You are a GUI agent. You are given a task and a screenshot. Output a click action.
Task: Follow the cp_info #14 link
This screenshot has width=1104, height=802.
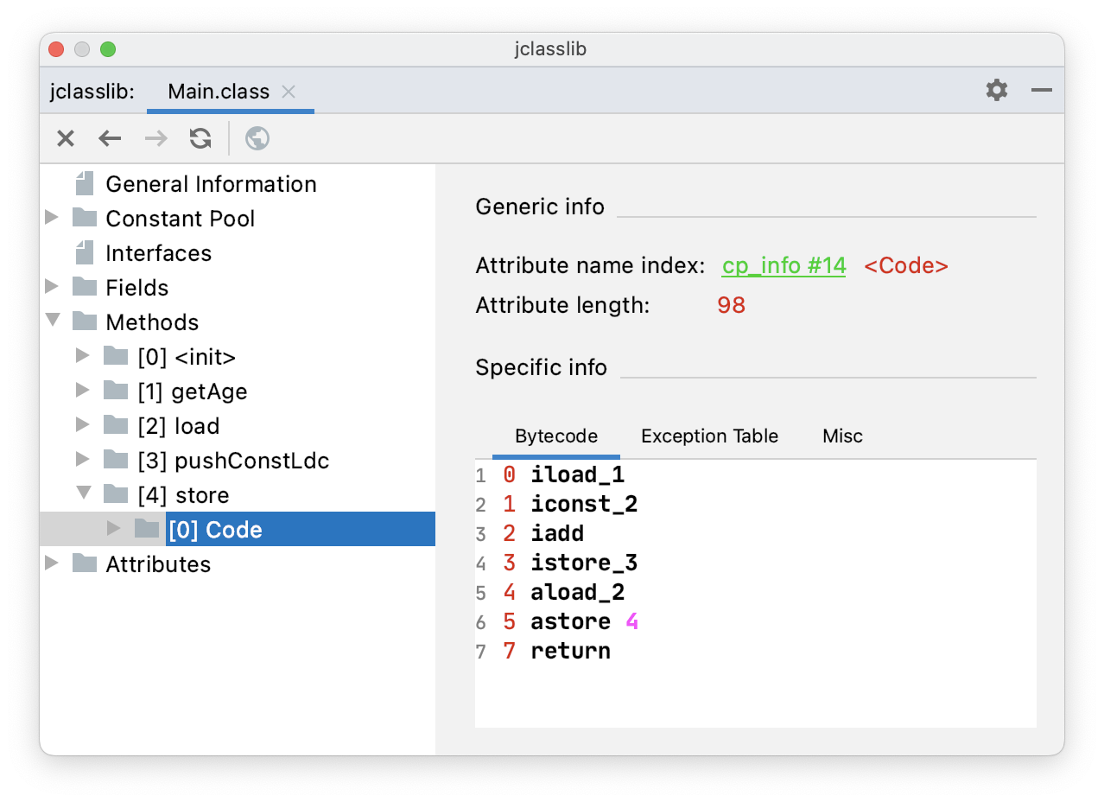(784, 266)
